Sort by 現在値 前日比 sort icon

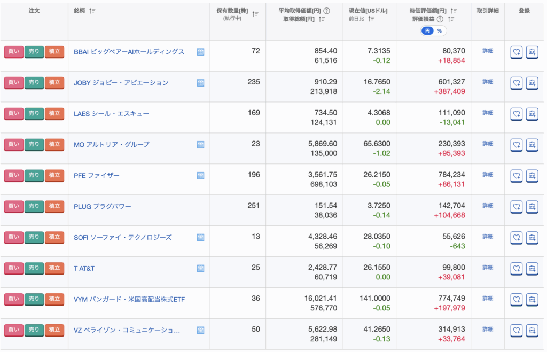click(x=372, y=19)
